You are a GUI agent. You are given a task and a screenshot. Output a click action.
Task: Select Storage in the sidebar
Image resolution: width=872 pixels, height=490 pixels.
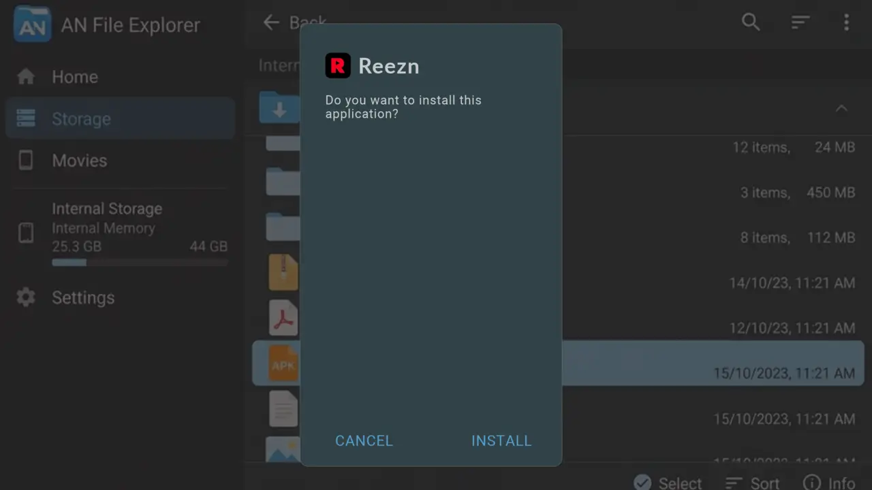click(121, 118)
